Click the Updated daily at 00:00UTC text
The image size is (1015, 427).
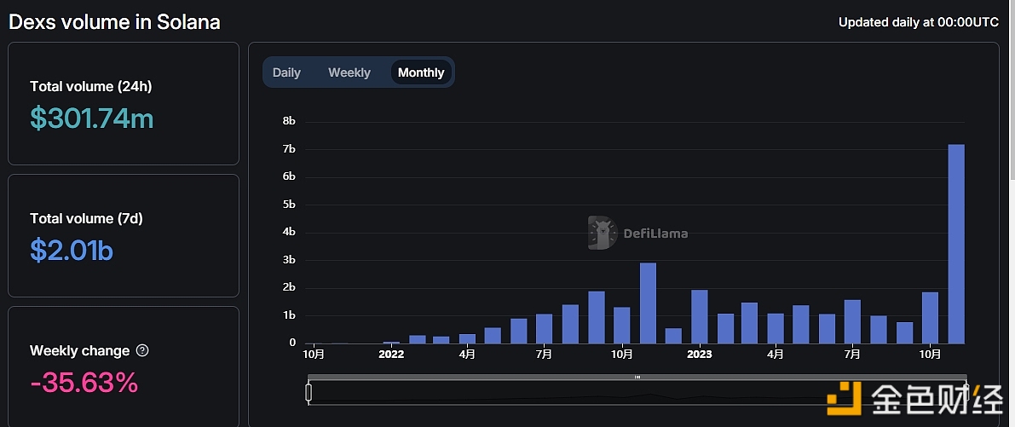(919, 22)
